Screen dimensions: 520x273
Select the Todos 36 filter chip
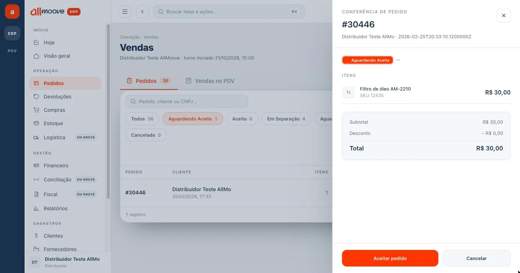(x=142, y=119)
